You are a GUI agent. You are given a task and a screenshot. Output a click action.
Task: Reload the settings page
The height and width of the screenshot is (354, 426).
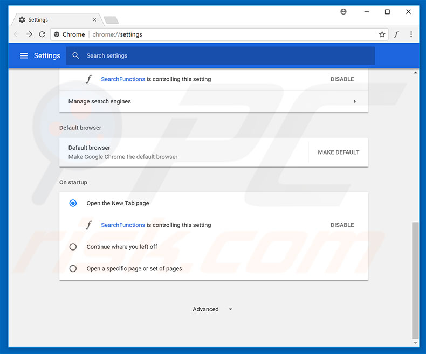pyautogui.click(x=42, y=34)
